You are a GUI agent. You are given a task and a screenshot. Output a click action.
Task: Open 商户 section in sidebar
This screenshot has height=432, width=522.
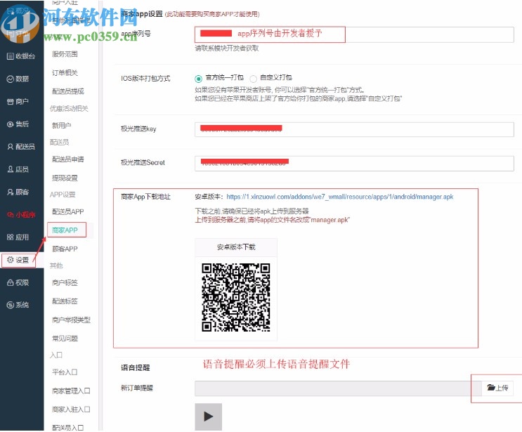pyautogui.click(x=18, y=102)
